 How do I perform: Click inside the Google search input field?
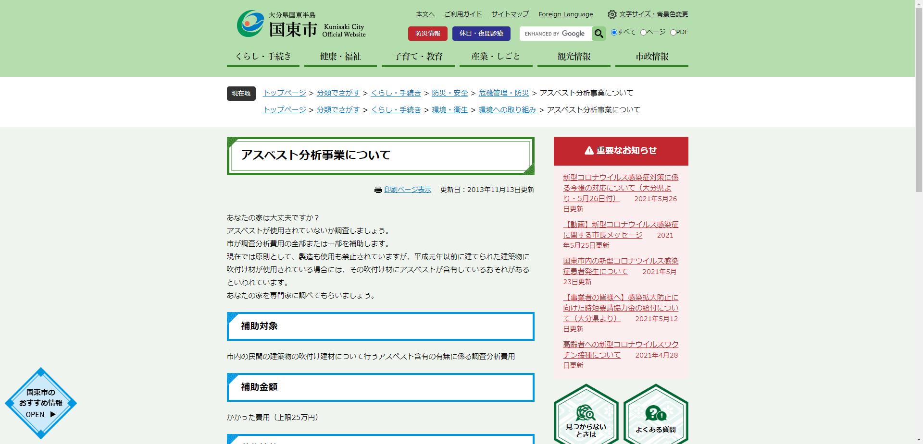[555, 34]
